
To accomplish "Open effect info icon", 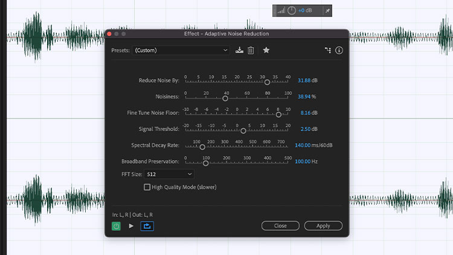I will point(339,50).
